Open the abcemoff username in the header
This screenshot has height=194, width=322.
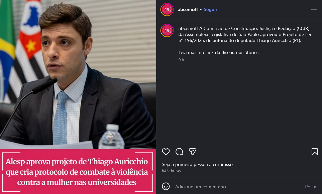coord(188,9)
